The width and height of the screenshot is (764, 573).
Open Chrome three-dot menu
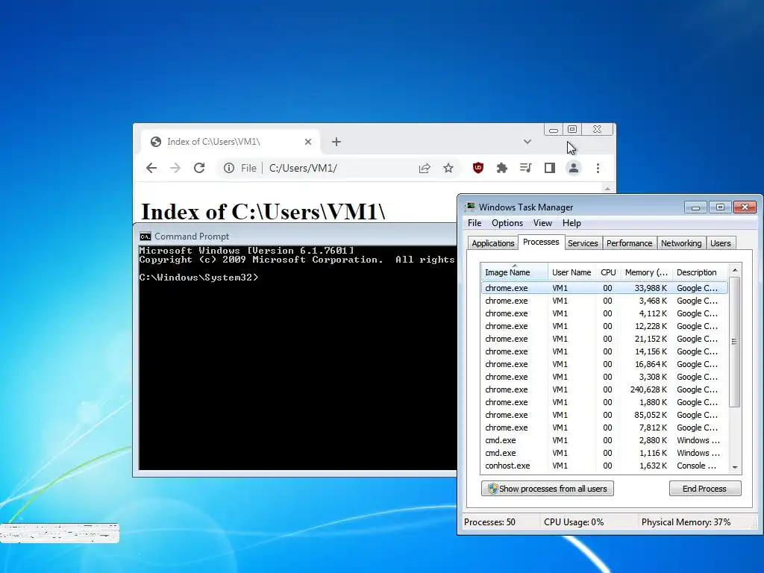(x=598, y=168)
